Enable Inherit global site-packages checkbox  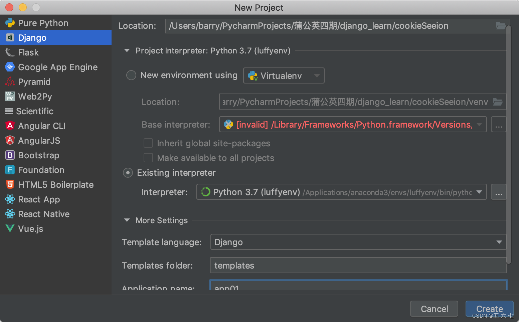coord(148,143)
